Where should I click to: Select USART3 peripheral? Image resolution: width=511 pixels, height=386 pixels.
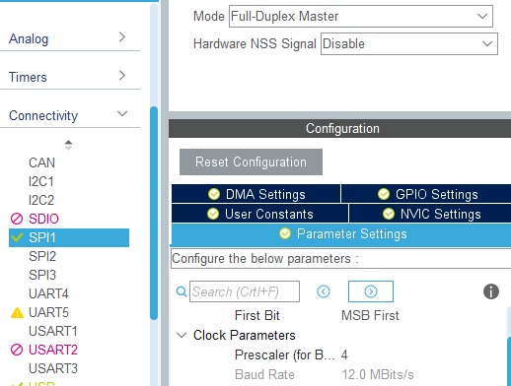click(53, 368)
